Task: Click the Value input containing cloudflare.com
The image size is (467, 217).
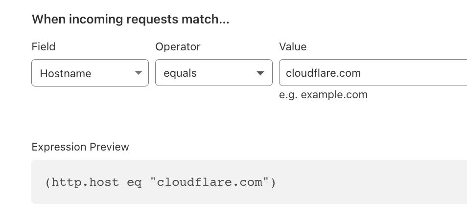Action: coord(372,73)
